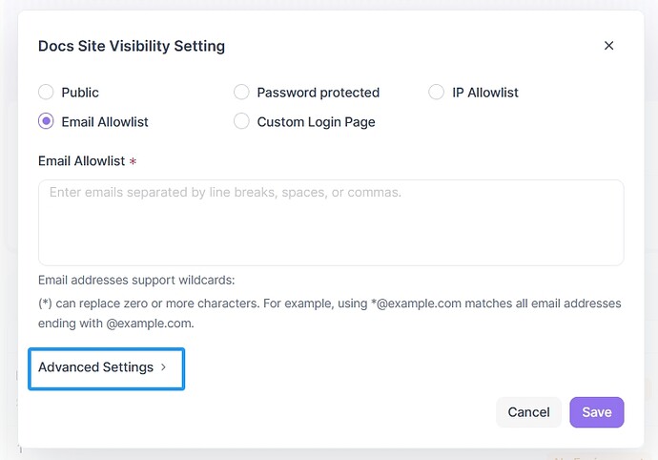Enable the IP Allowlist radio option

click(437, 93)
